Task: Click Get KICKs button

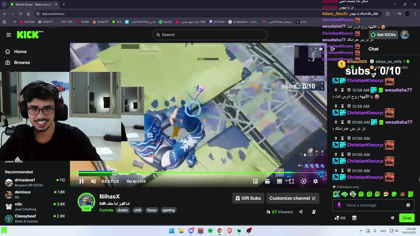Action: pyautogui.click(x=383, y=35)
